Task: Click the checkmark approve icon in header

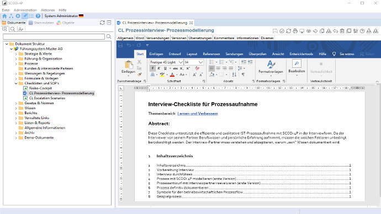Action: click(x=282, y=31)
